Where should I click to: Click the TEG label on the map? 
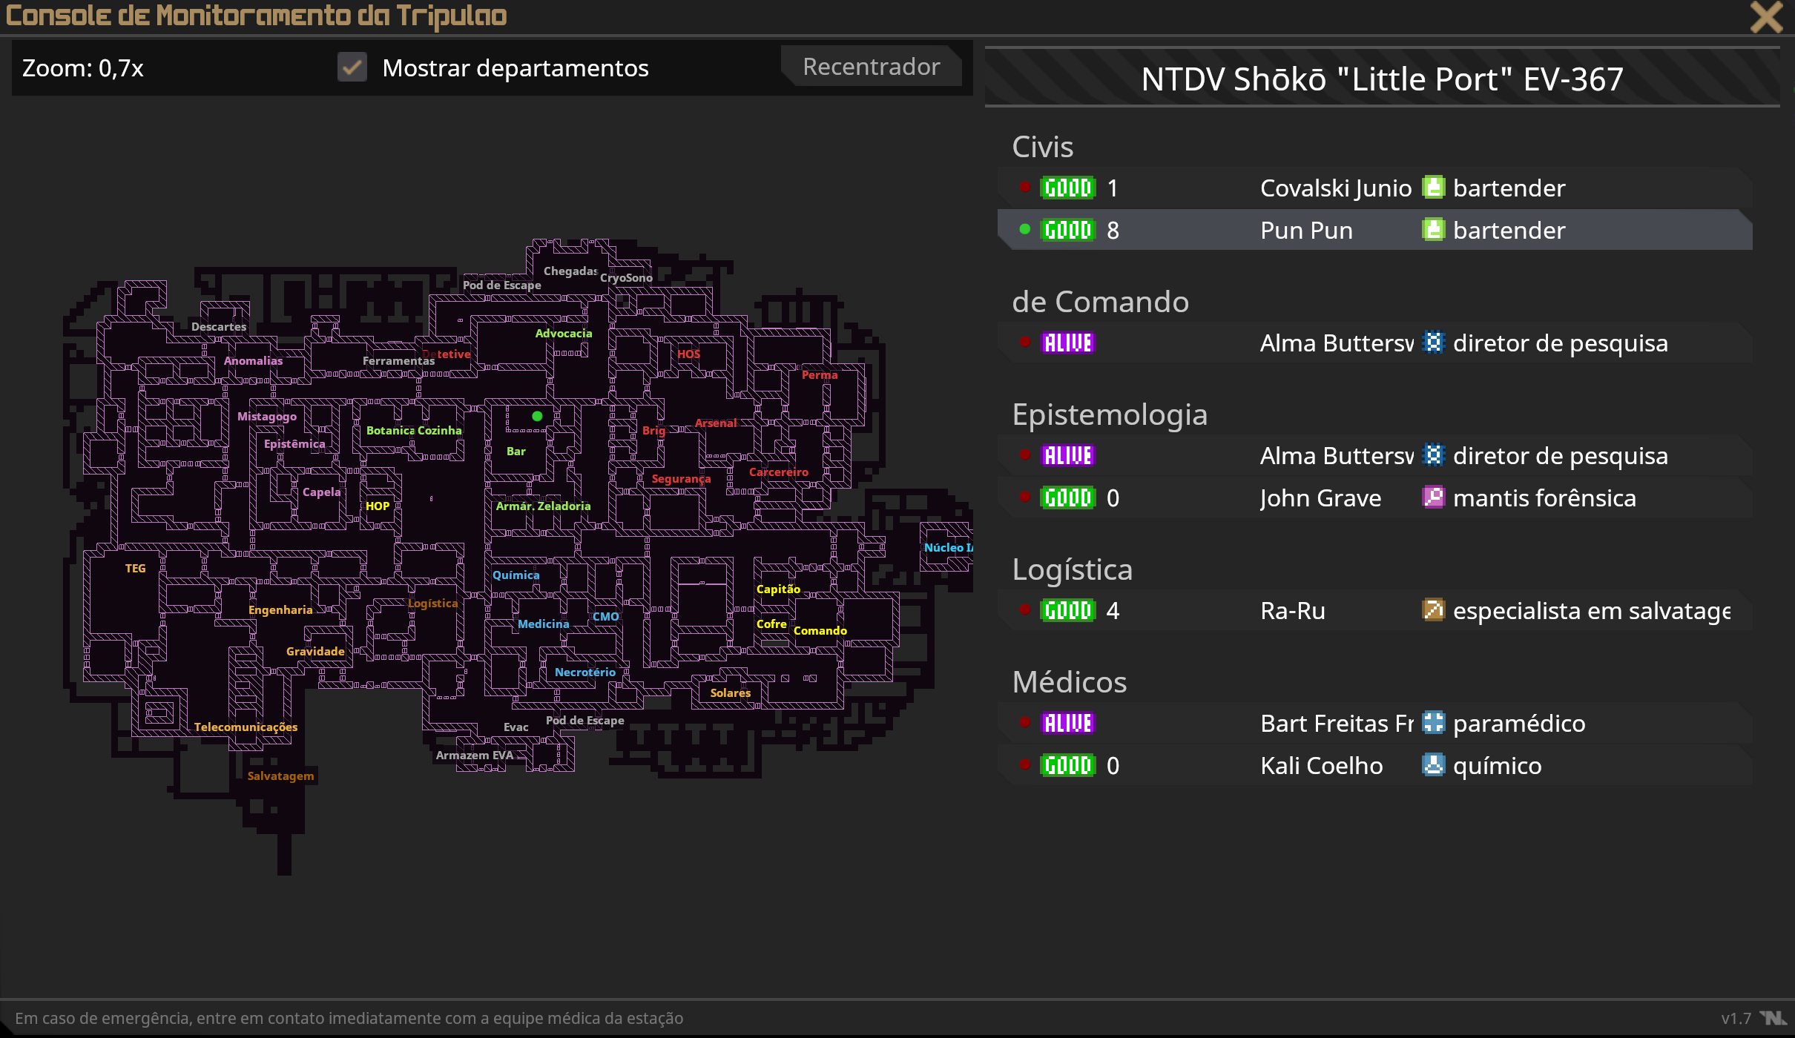(x=135, y=569)
